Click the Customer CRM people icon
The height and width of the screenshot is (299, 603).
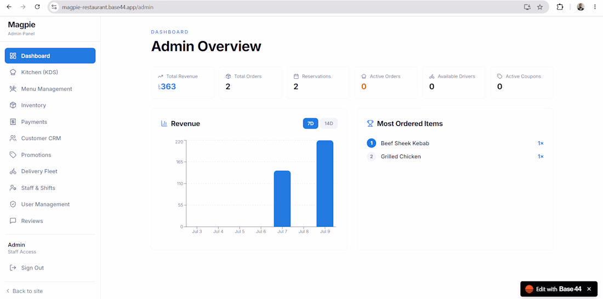(13, 139)
